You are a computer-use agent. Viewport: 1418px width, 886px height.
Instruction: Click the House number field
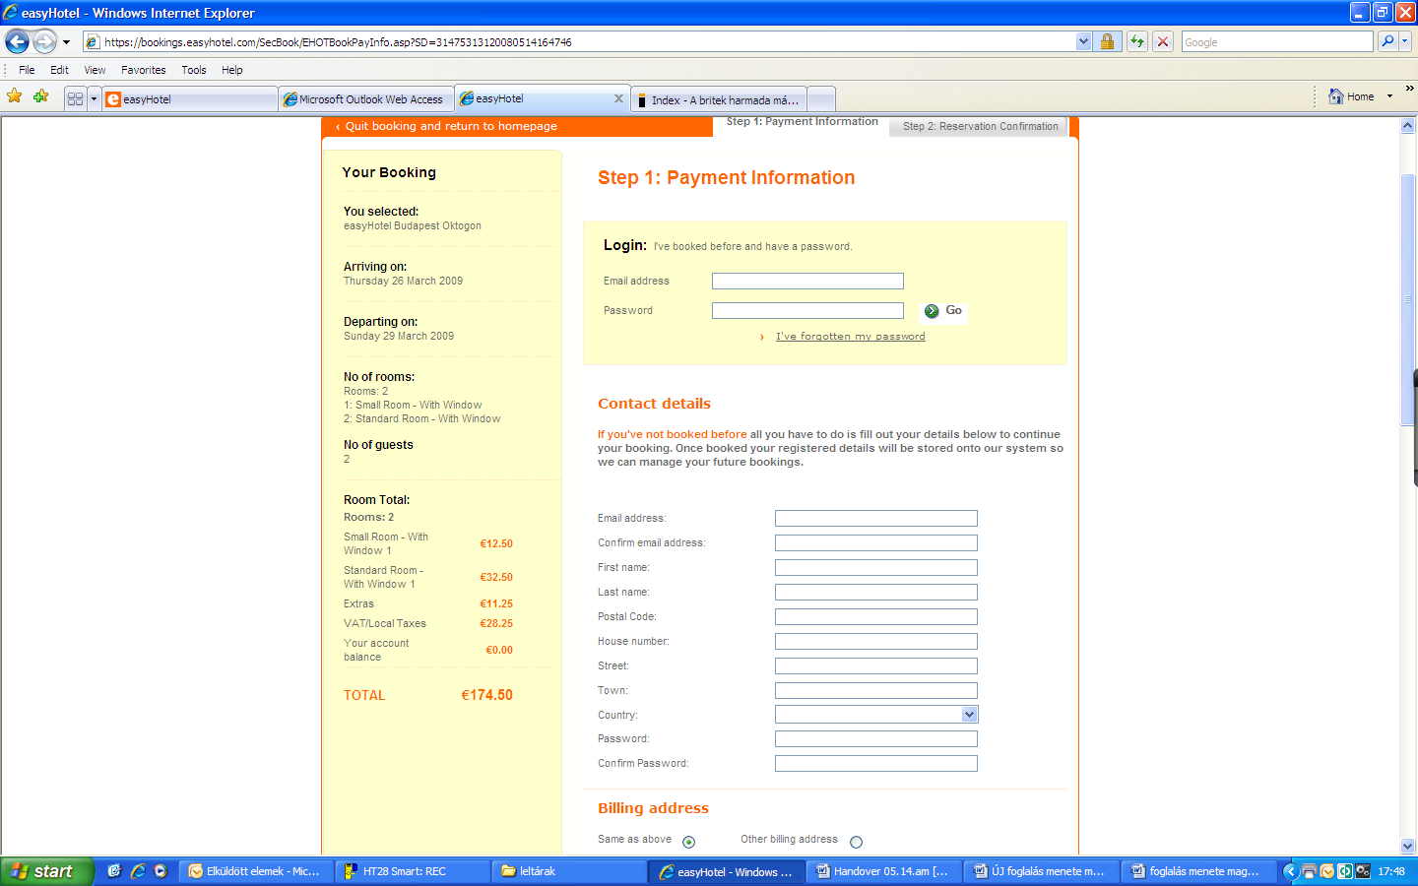[x=876, y=642]
